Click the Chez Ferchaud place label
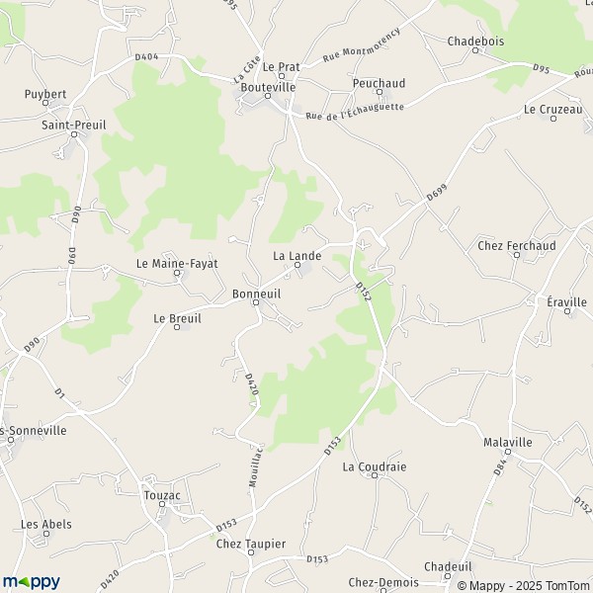Image resolution: width=593 pixels, height=593 pixels. point(517,246)
